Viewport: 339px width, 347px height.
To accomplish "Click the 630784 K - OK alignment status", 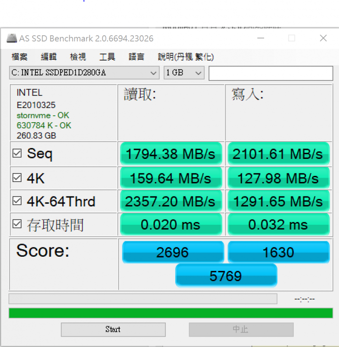I will tap(44, 126).
